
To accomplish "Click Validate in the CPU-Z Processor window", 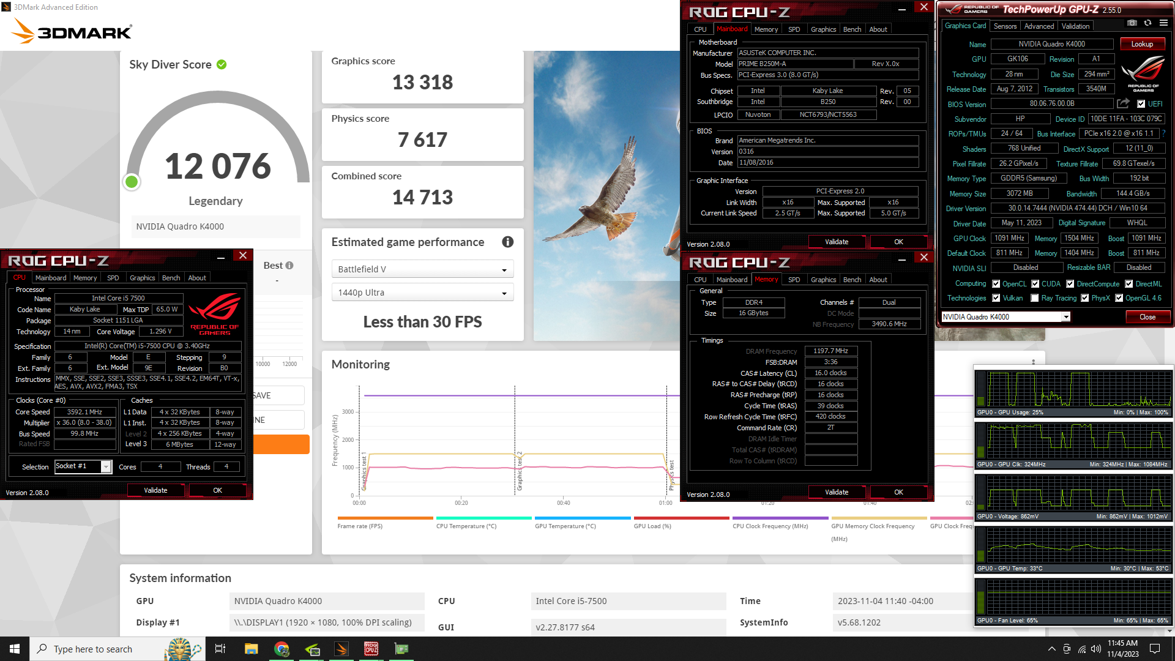I will [155, 490].
